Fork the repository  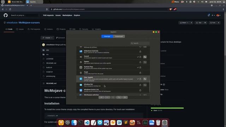[213, 23]
